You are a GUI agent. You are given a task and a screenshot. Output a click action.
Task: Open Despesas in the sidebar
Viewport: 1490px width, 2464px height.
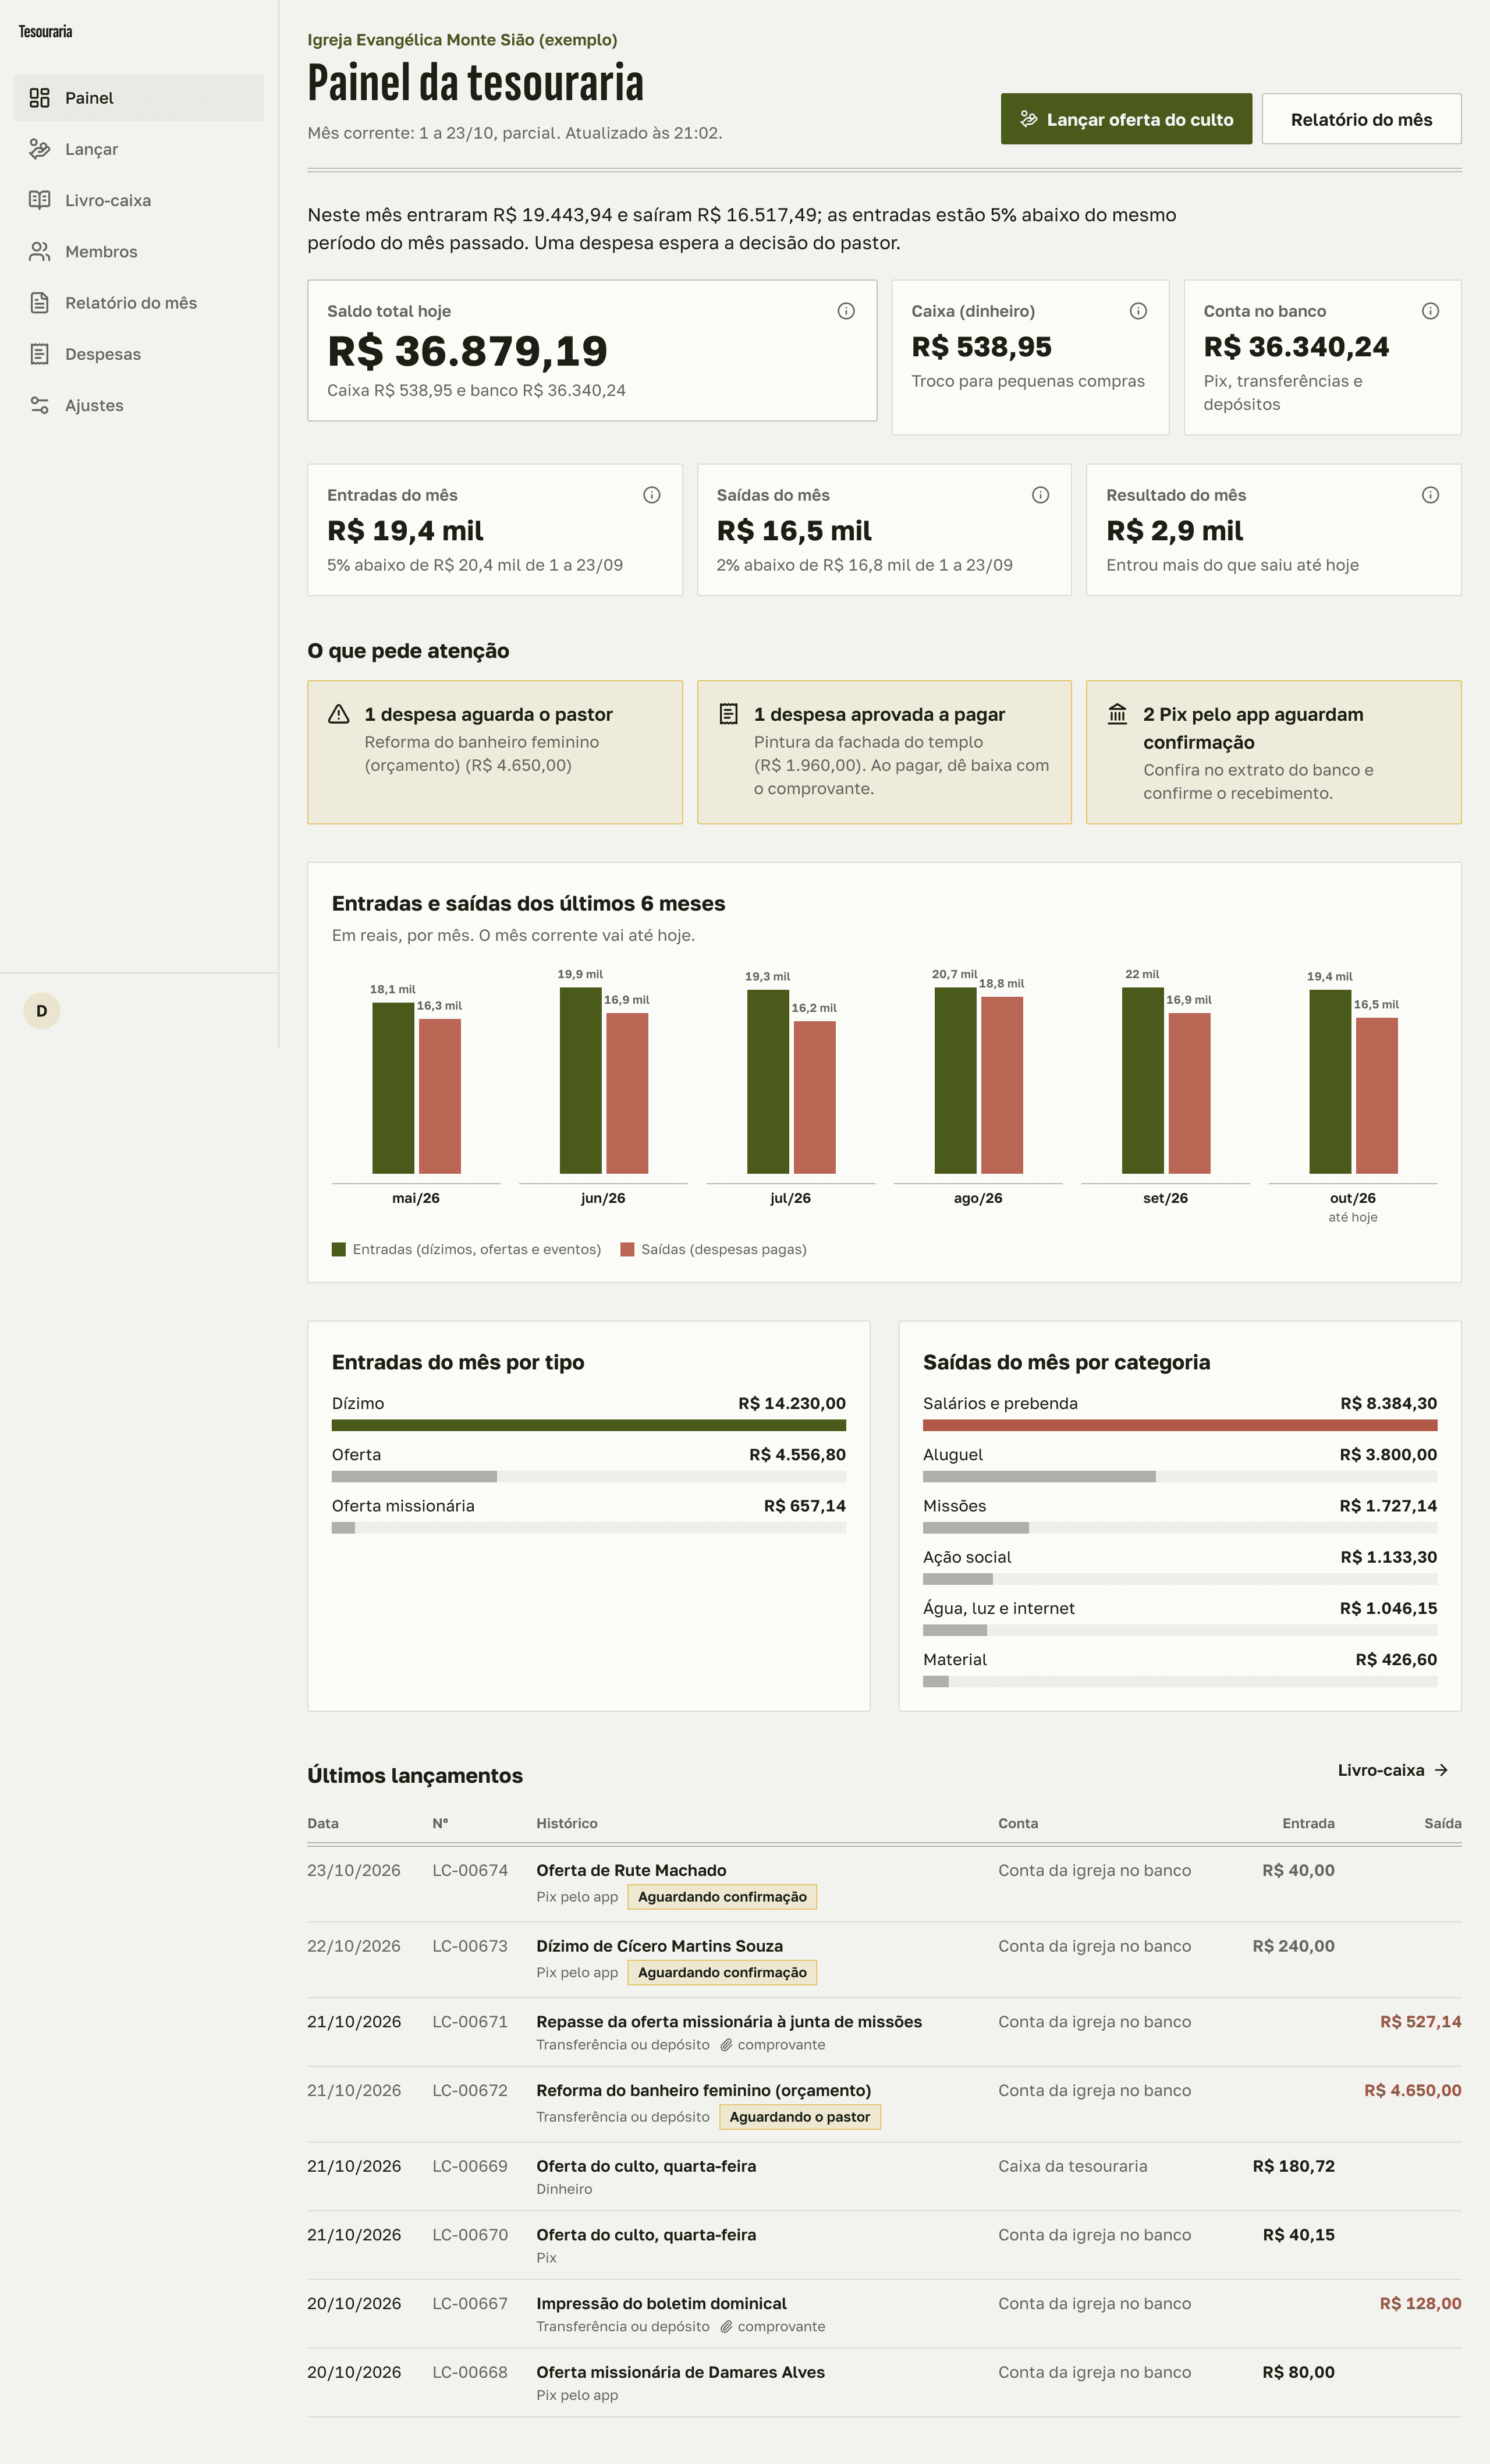(139, 354)
